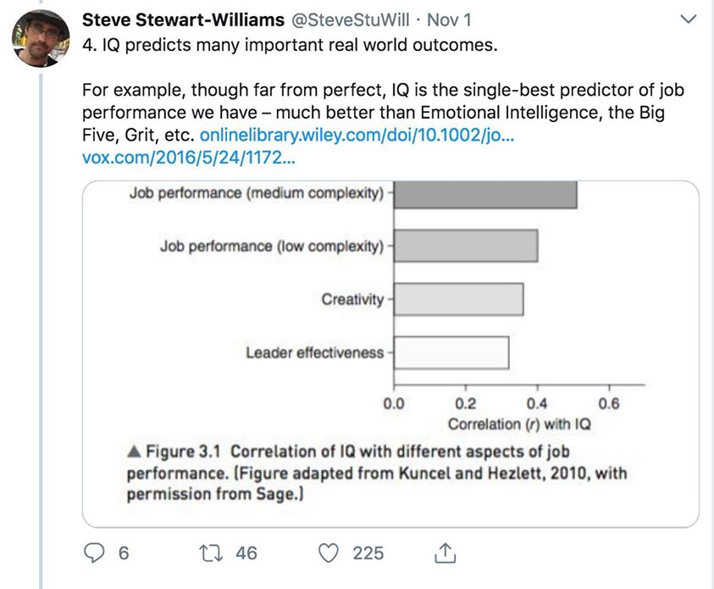Screen dimensions: 714x589
Task: Open the tweet options chevron menu
Action: click(x=689, y=19)
